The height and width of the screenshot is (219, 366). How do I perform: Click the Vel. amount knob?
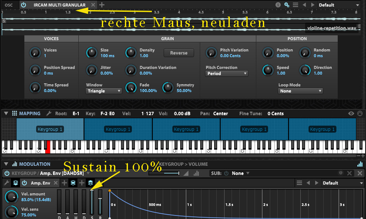tap(11, 197)
